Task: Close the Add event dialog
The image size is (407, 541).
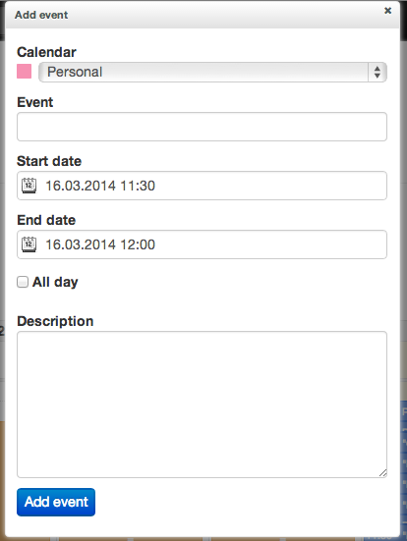Action: tap(387, 11)
